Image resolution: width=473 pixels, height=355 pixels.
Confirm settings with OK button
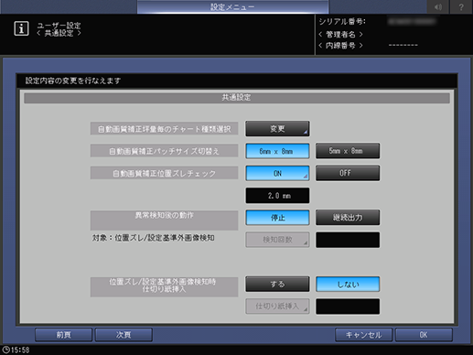tap(424, 335)
